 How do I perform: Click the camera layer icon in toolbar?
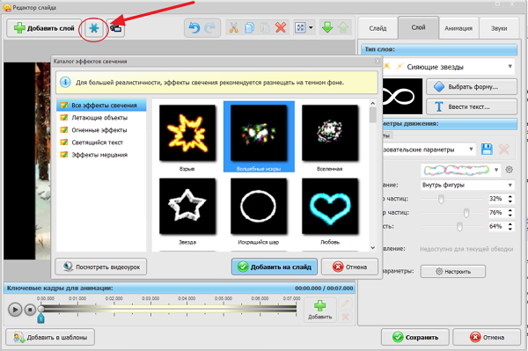[116, 29]
